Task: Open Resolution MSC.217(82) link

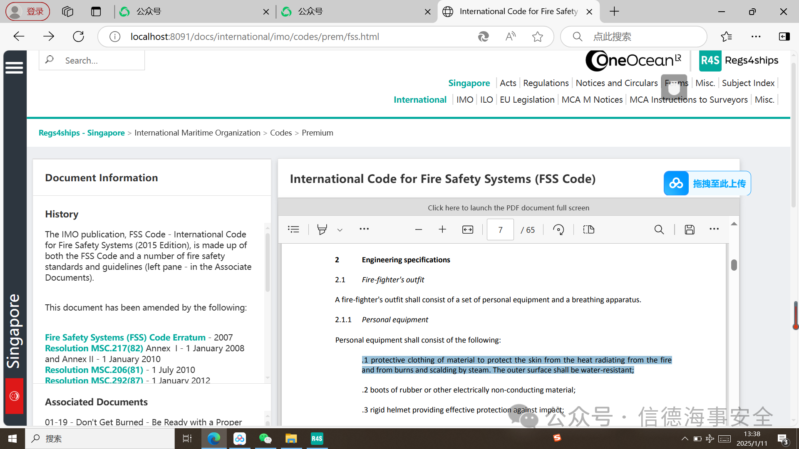Action: (x=94, y=348)
